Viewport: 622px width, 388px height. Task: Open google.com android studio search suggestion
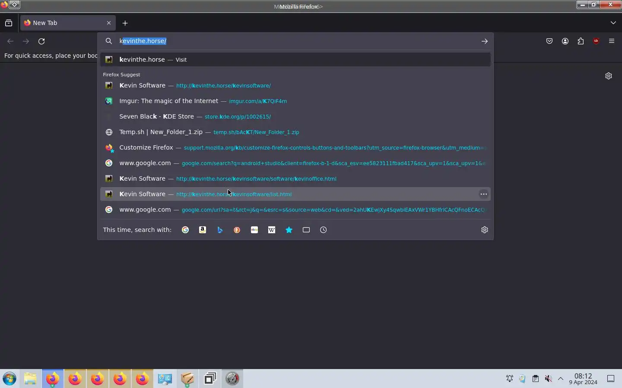[295, 163]
